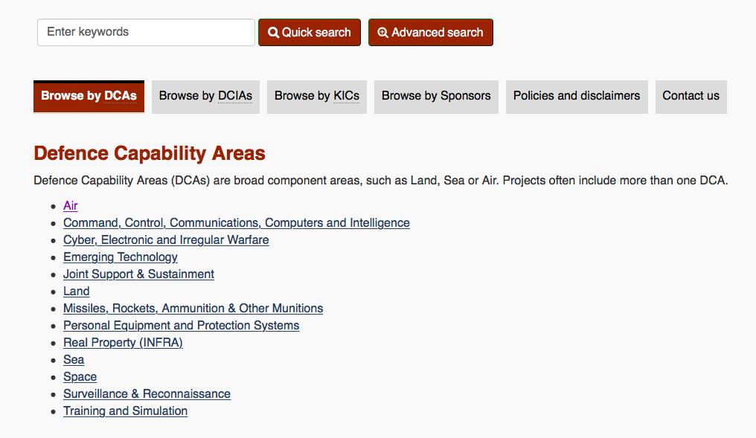Open Personal Equipment and Protection Systems link
Screen dimensions: 756x438
click(182, 325)
